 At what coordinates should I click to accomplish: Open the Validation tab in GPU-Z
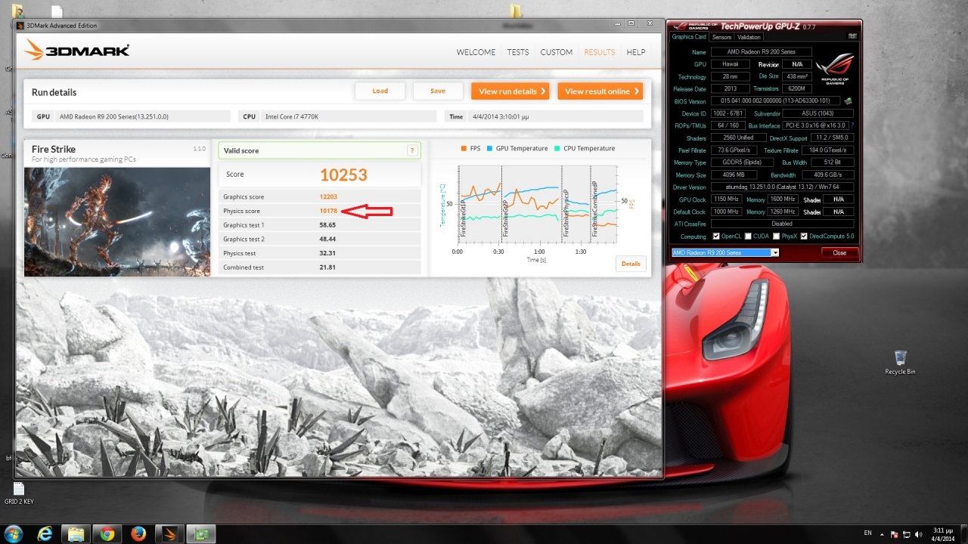pyautogui.click(x=749, y=37)
